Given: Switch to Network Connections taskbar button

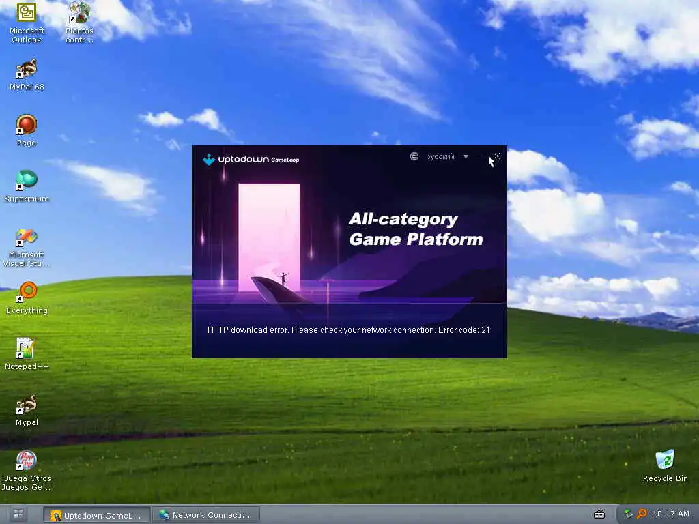Looking at the screenshot, I should [x=206, y=515].
